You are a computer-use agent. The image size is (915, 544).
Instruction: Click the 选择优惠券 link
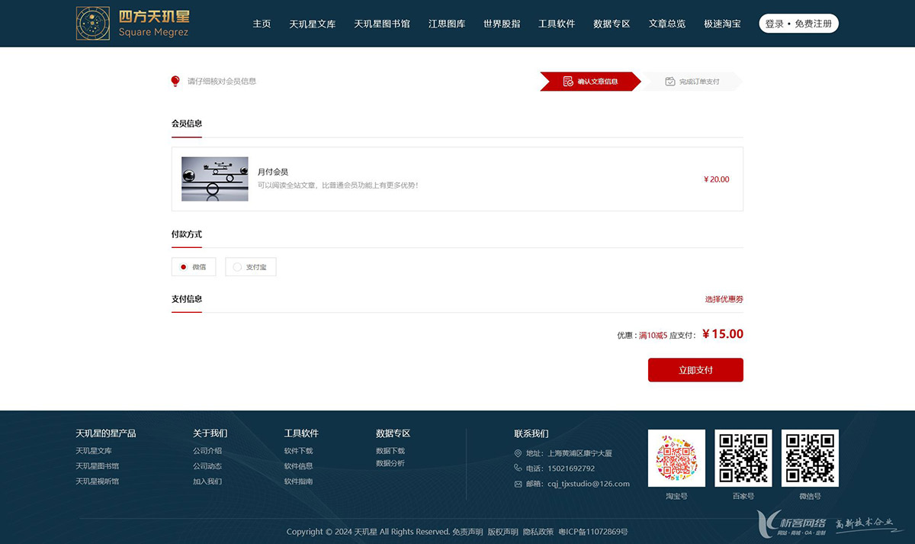pos(724,299)
